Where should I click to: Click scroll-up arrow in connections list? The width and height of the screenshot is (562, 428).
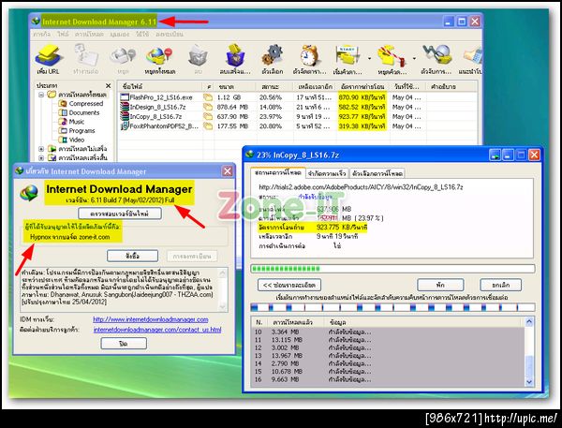529,322
